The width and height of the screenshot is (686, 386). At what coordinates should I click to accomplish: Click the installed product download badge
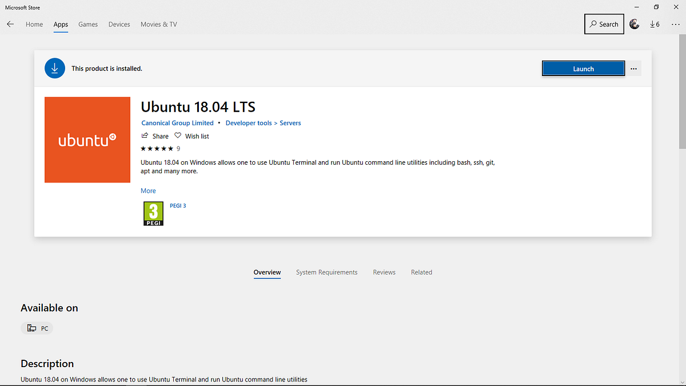55,68
